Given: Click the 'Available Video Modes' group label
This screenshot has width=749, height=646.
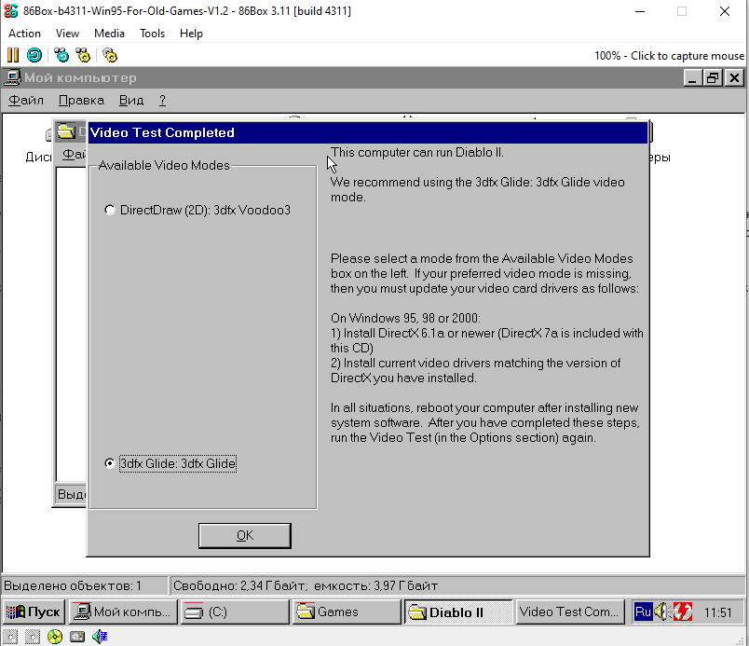Looking at the screenshot, I should (164, 165).
